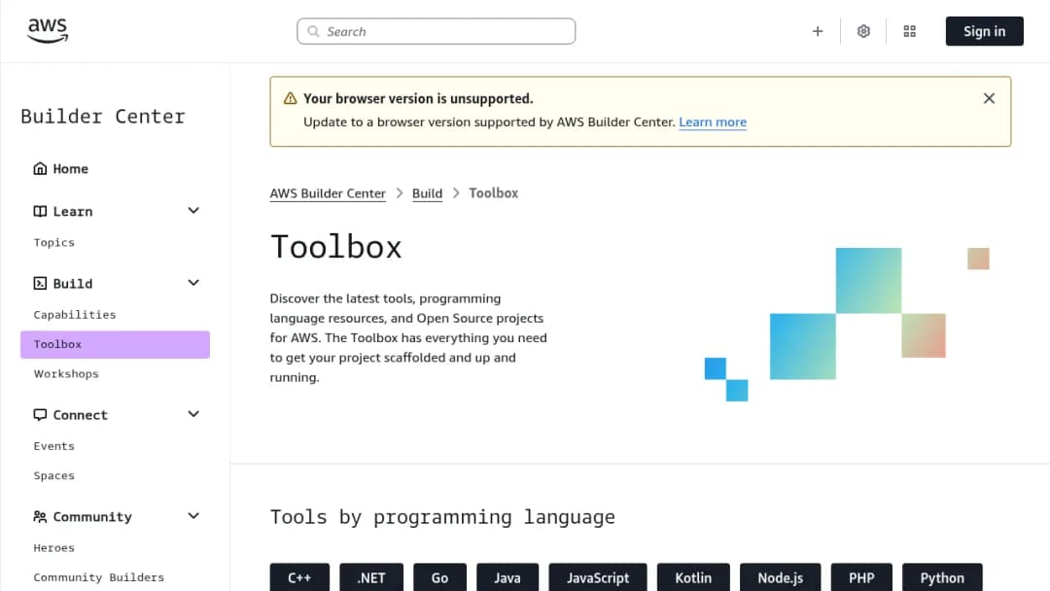Screen dimensions: 1050x591
Task: Collapse the Connect section chevron
Action: tap(193, 414)
